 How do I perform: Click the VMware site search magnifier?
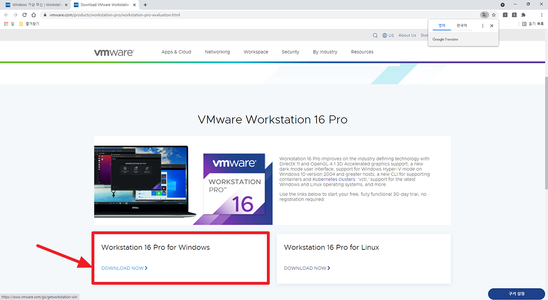tap(375, 35)
